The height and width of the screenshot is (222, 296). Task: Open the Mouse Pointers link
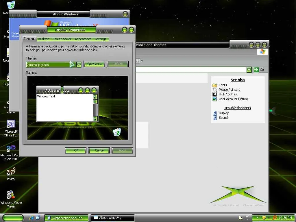pyautogui.click(x=229, y=90)
